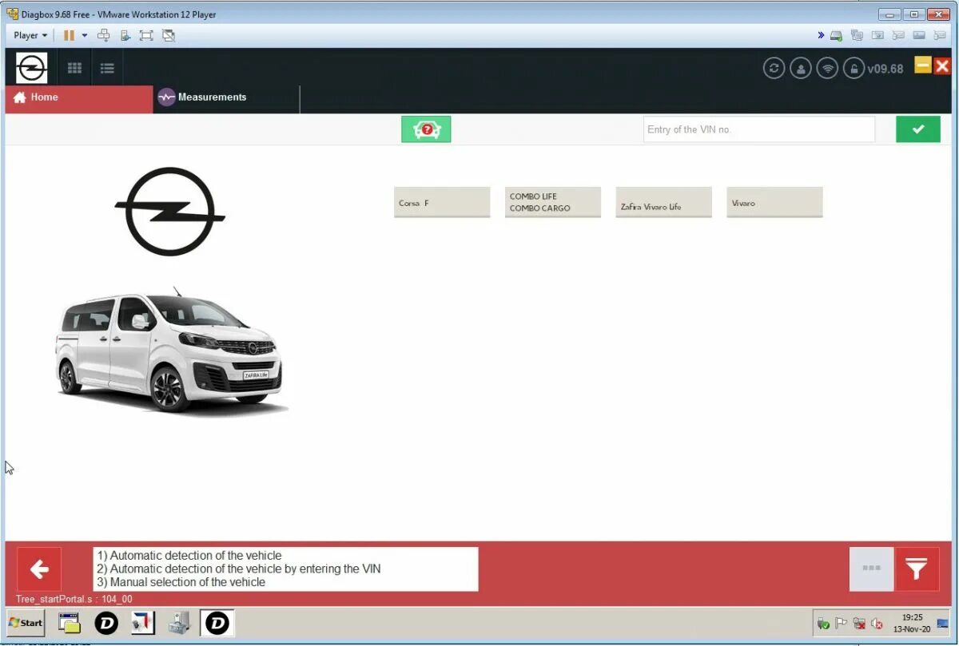Click the Tree_startPortal.s status text
959x646 pixels.
tap(74, 600)
